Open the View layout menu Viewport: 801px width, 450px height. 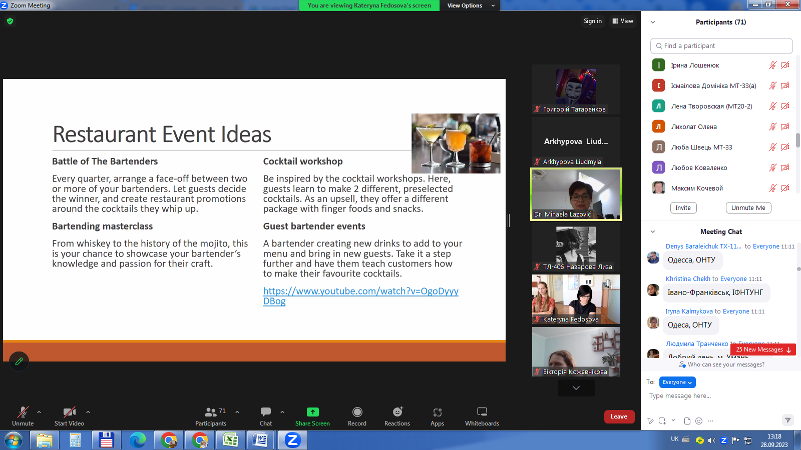pyautogui.click(x=623, y=21)
